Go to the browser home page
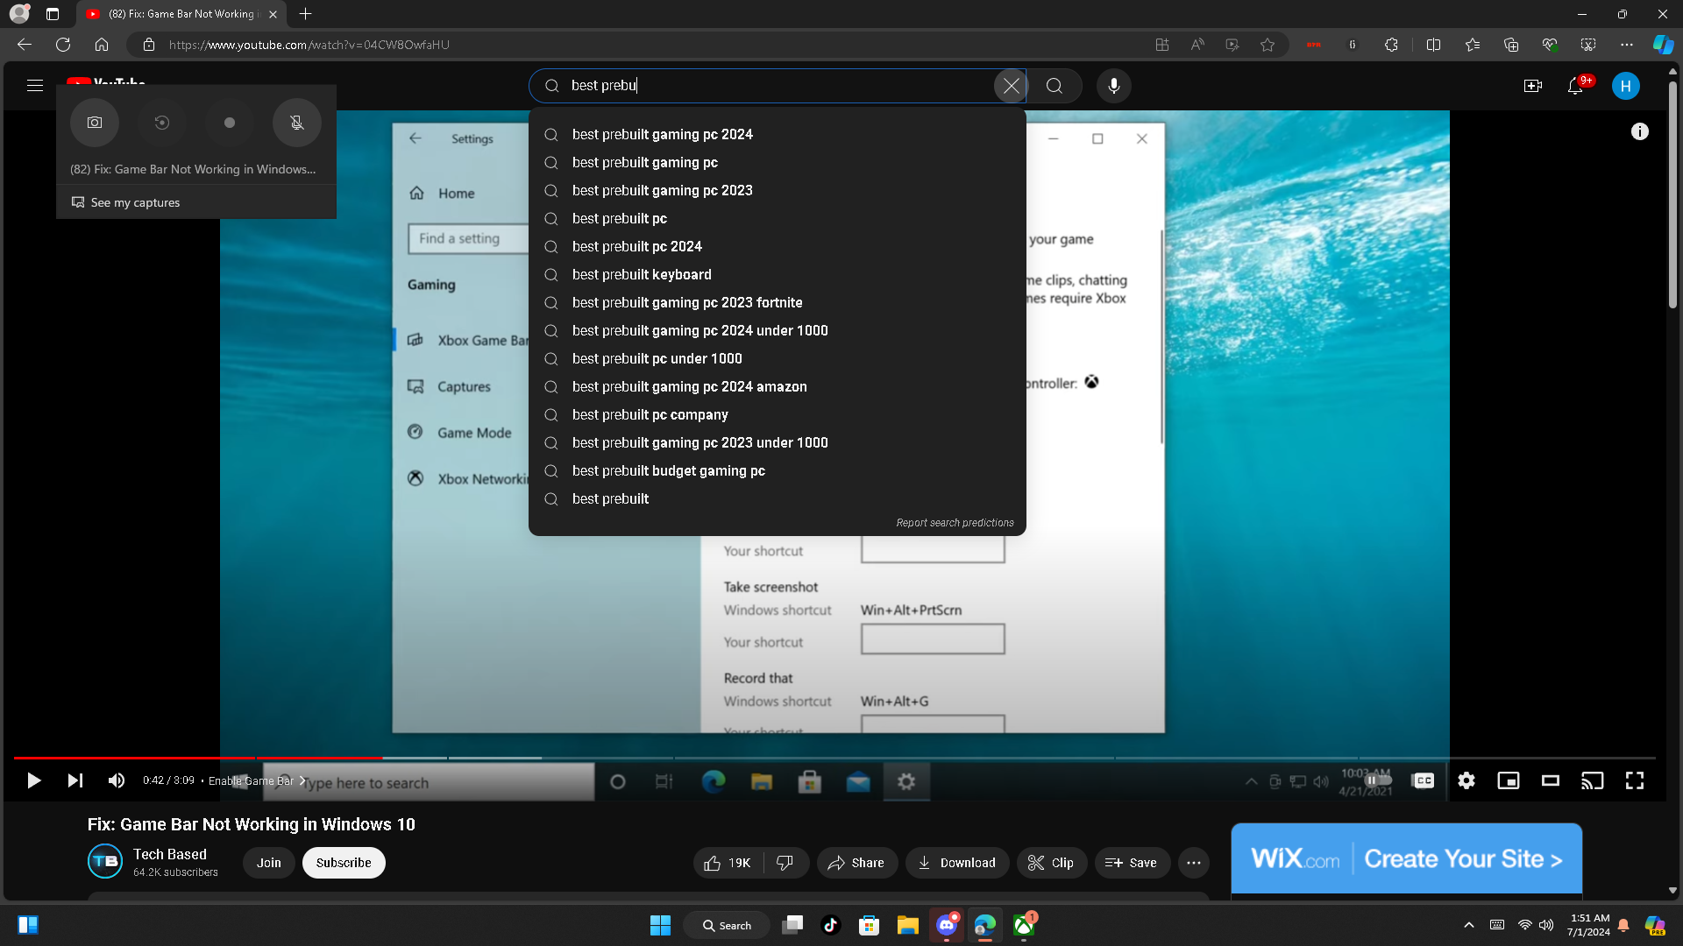Screen dimensions: 1683x946 102,45
